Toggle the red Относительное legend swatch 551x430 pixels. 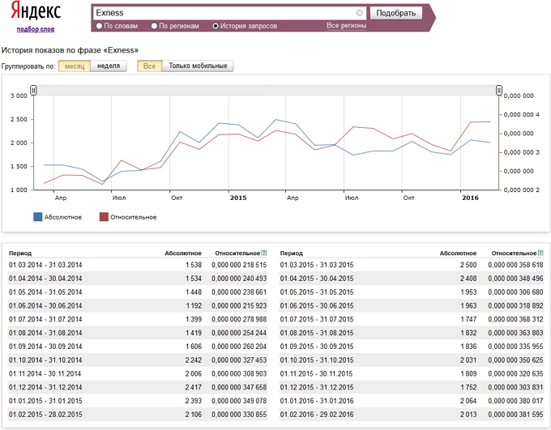click(104, 217)
